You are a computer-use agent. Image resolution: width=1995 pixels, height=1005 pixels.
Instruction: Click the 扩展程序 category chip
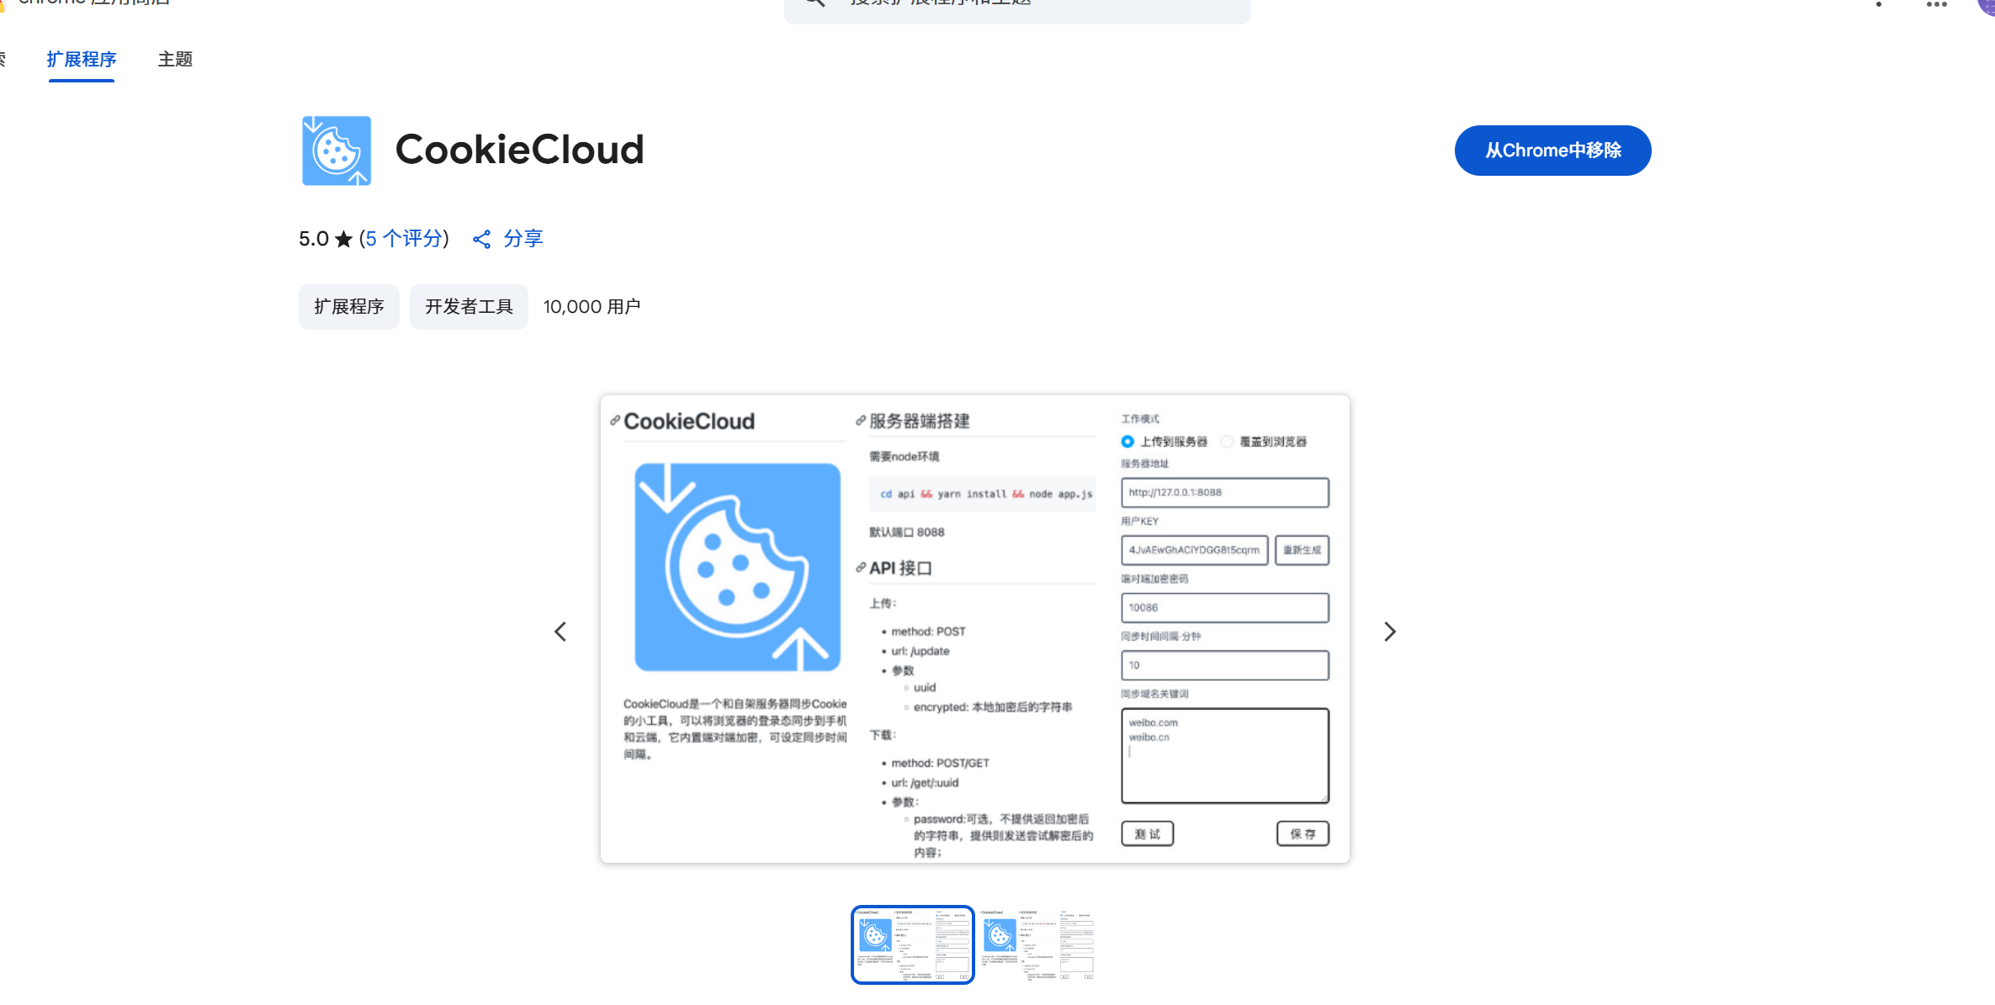click(349, 307)
